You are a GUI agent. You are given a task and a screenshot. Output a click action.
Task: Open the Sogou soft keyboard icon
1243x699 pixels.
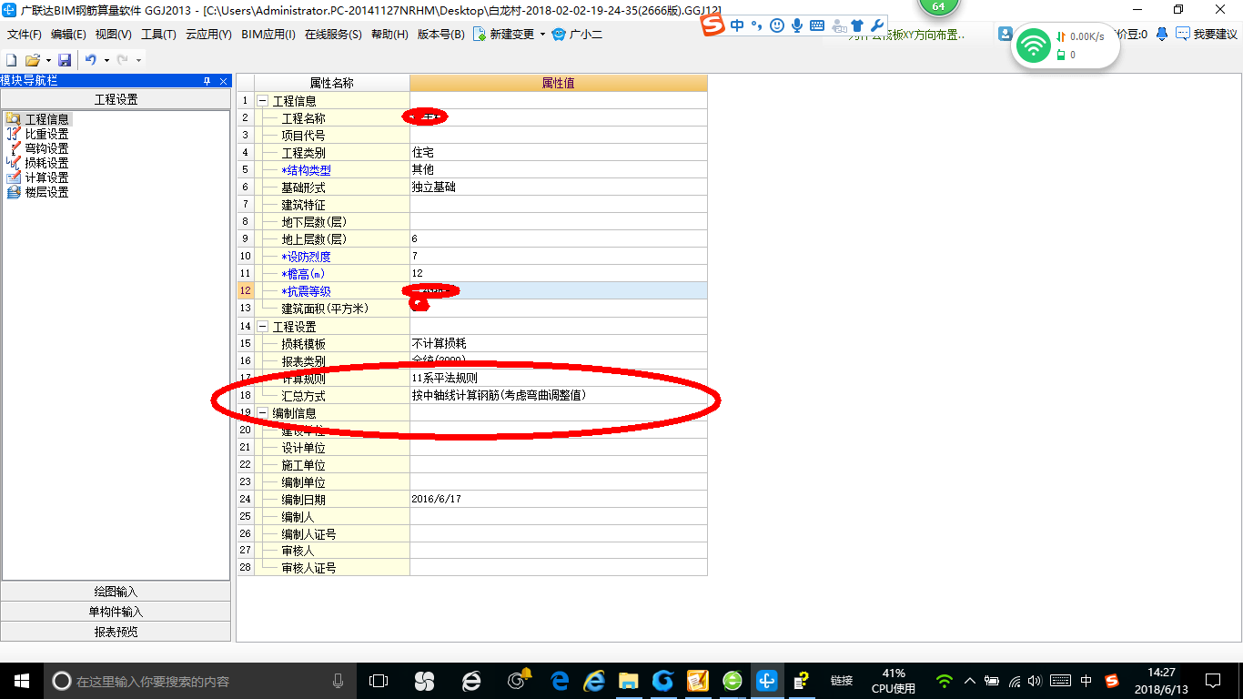coord(816,26)
